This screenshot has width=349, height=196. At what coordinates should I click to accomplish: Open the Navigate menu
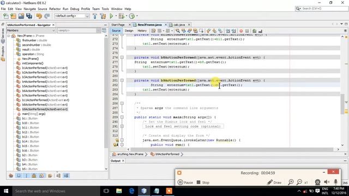[29, 9]
